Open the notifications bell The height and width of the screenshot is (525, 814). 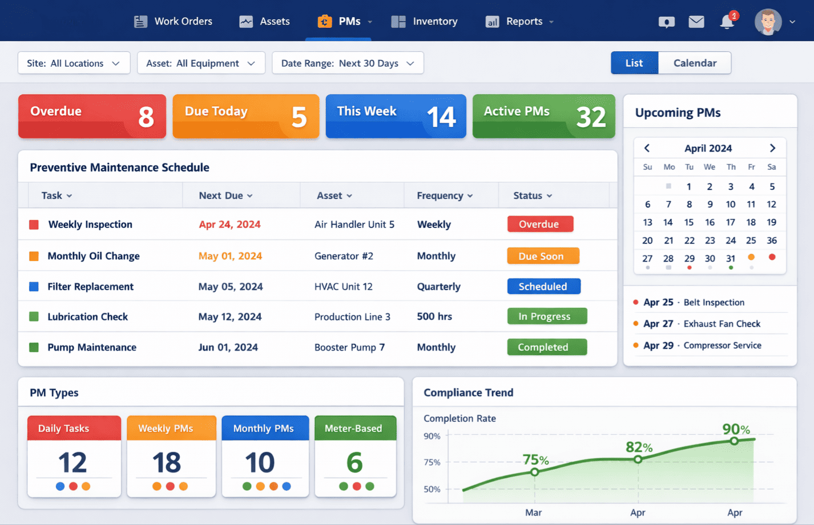(x=727, y=22)
